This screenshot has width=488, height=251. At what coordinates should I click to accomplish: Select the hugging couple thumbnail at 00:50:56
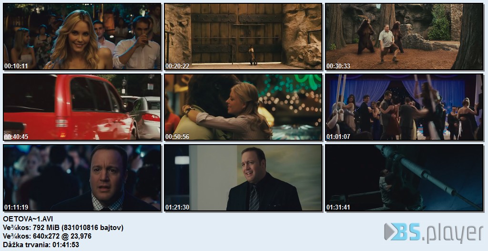[x=243, y=107]
